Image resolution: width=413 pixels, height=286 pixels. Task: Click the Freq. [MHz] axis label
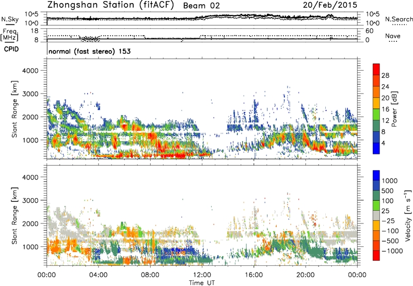10,35
